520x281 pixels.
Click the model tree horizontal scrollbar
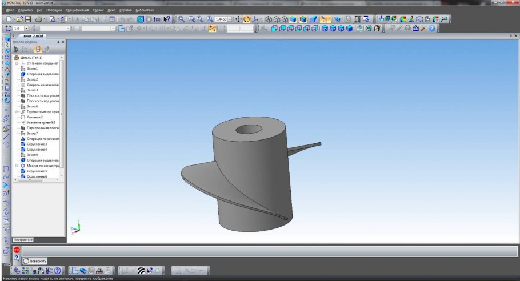tap(30, 179)
